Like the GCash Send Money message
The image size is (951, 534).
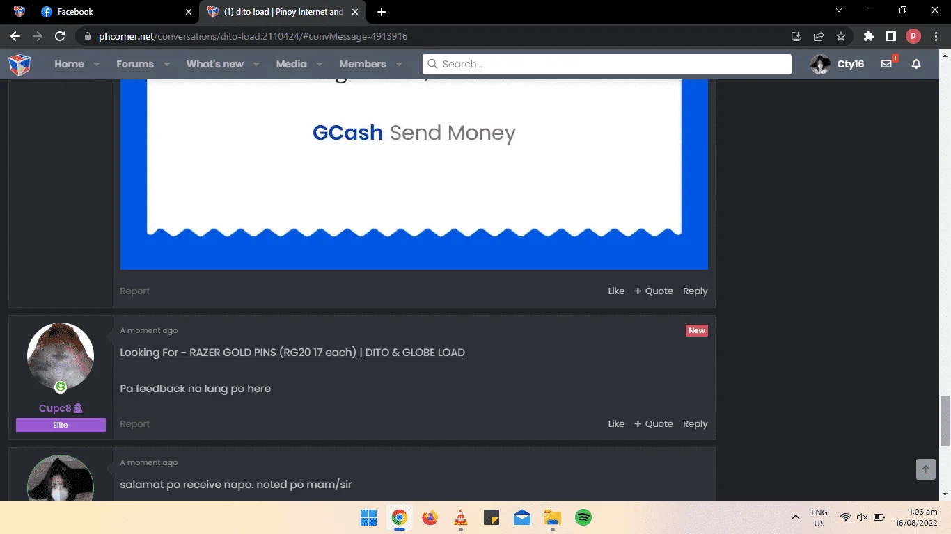point(616,291)
